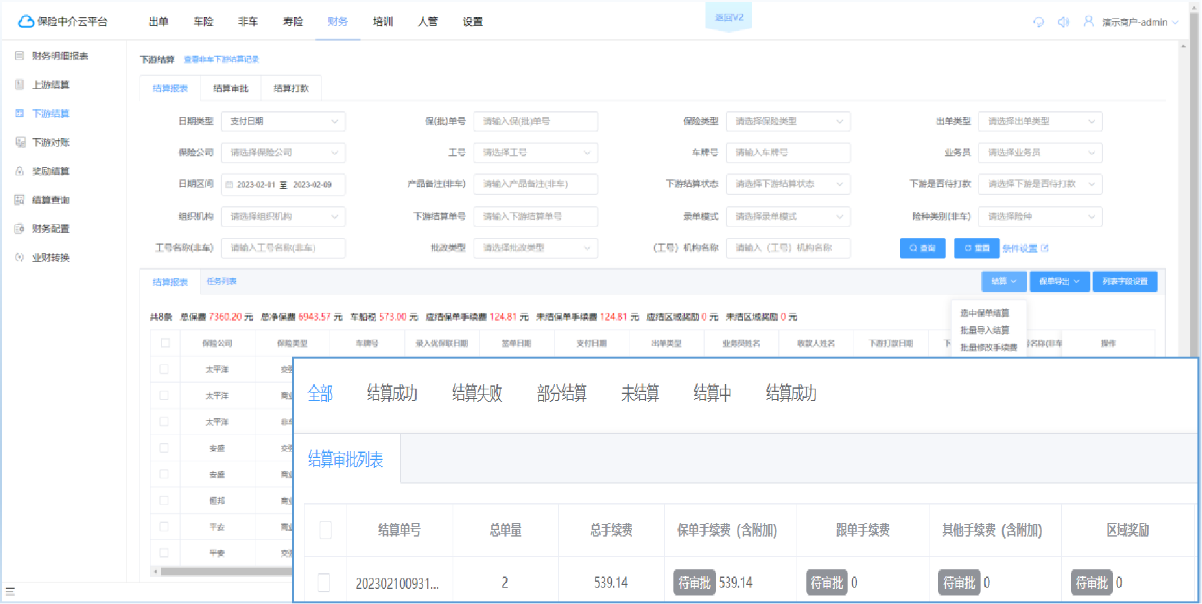Click the vertical page scrollbar

pyautogui.click(x=1194, y=183)
